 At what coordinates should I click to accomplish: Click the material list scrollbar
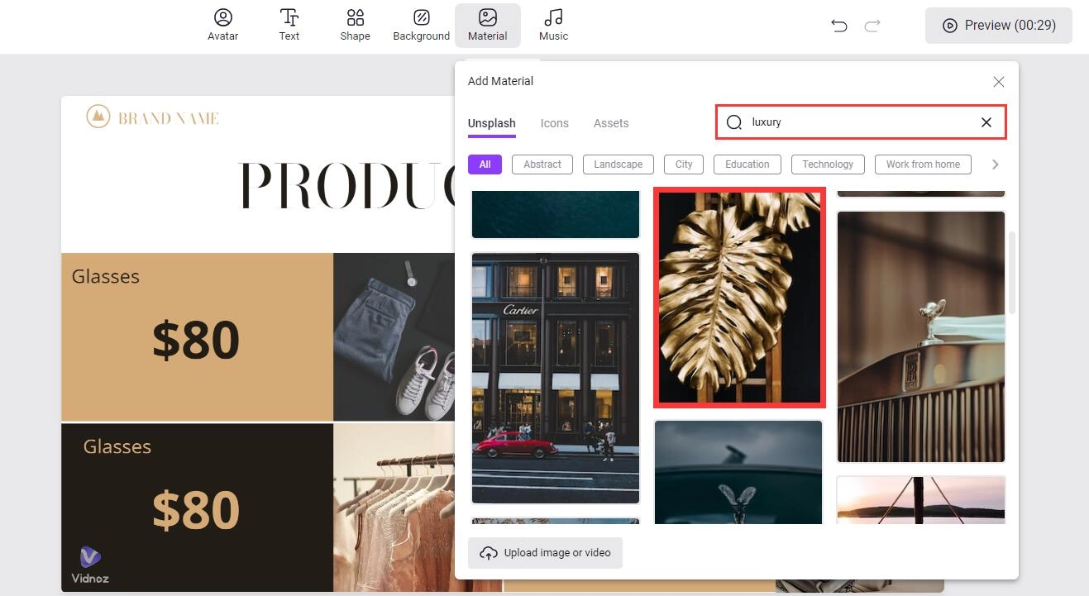point(1012,273)
